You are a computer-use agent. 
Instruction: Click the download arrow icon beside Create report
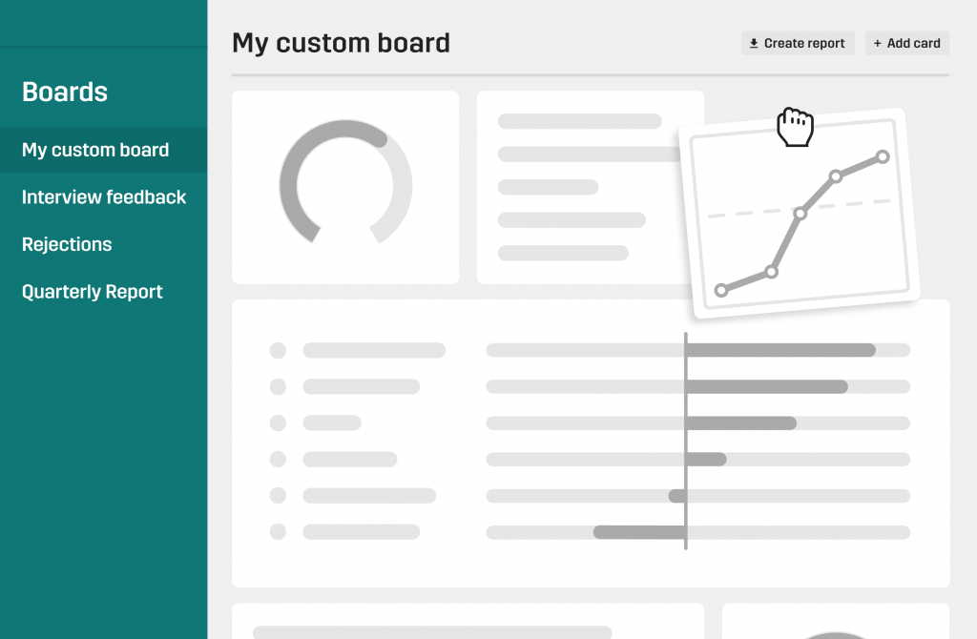coord(754,43)
